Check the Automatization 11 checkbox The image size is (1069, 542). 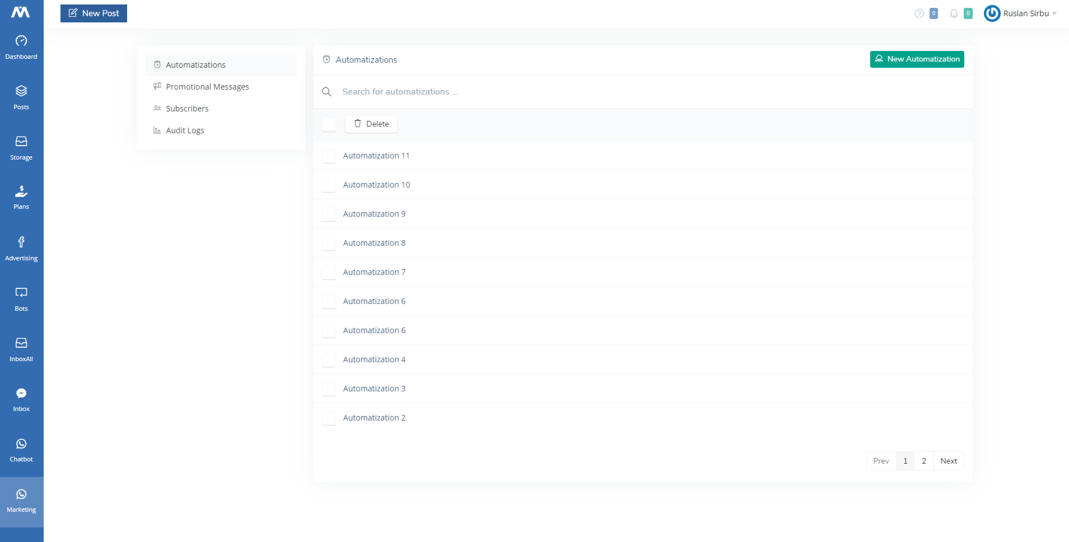click(x=329, y=156)
